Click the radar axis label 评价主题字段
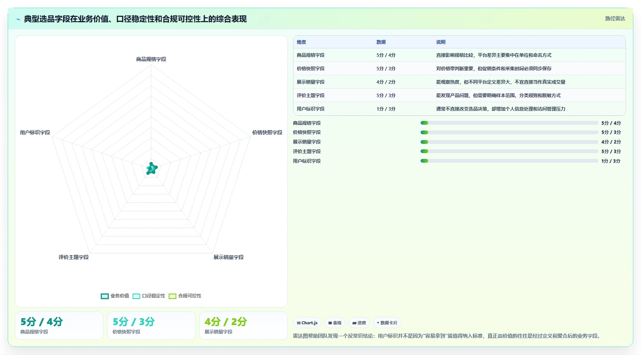 point(73,257)
